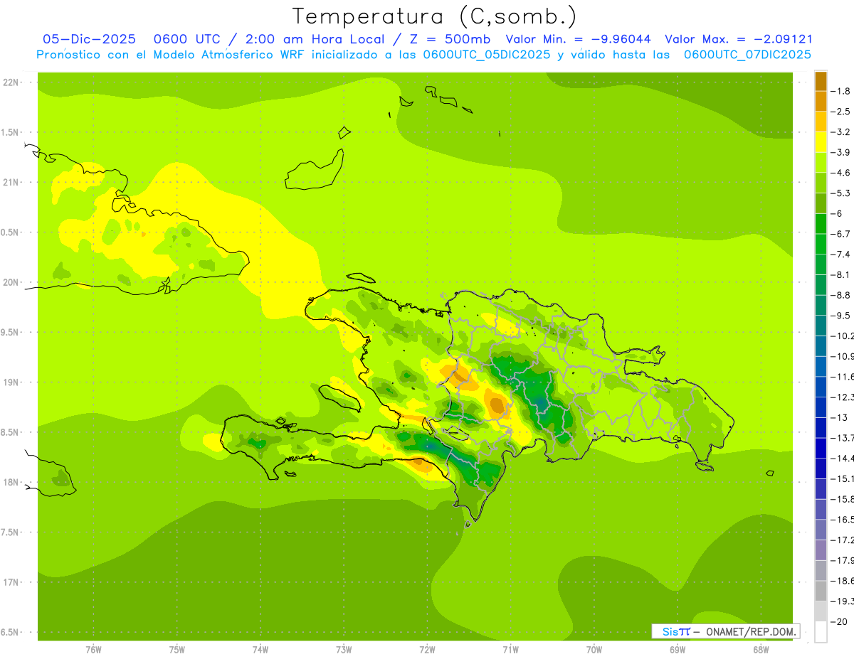Click the Valor Min. = -9.96044 text
Screen dimensions: 854x659
coord(577,39)
